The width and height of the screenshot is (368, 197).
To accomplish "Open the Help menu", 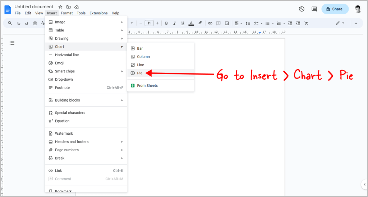I will (115, 13).
